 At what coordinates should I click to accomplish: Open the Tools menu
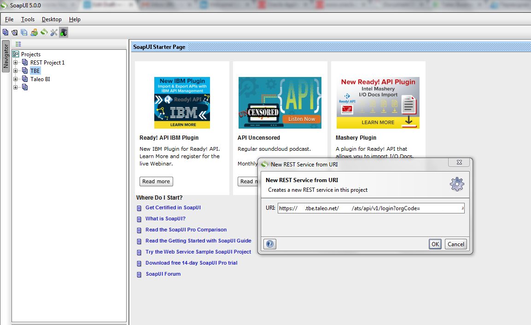tap(28, 19)
